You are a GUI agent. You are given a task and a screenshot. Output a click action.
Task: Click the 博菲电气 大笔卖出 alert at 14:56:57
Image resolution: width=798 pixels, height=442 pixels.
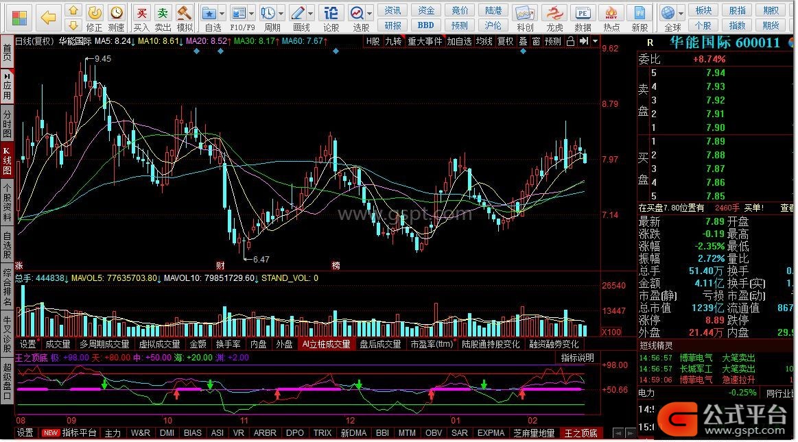697,358
